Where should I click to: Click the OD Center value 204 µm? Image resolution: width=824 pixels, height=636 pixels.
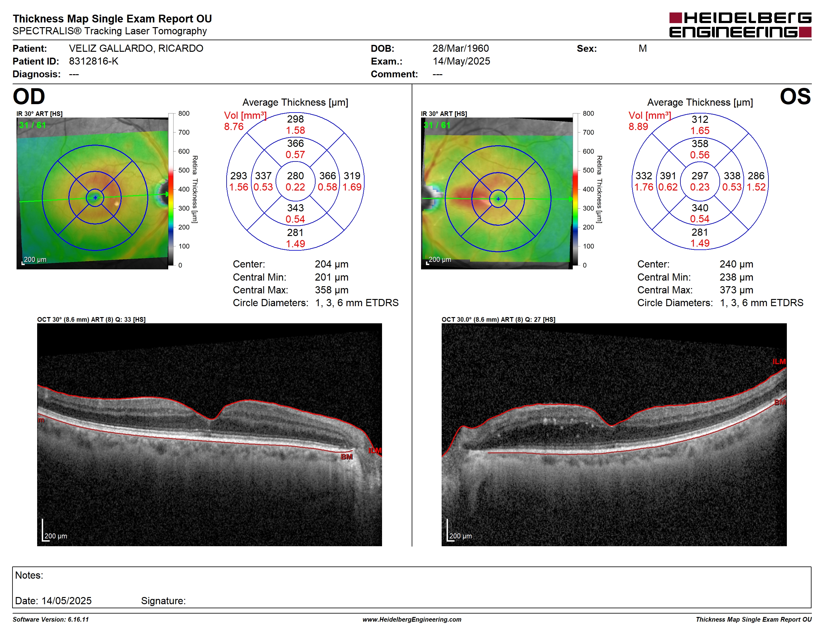(x=332, y=264)
